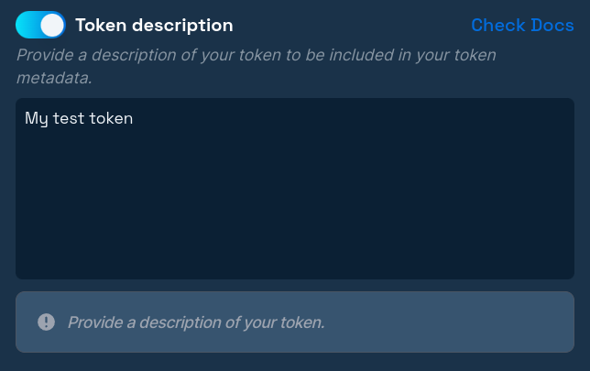This screenshot has height=371, width=590.
Task: Click the word "Check" in the blue link
Action: click(498, 25)
